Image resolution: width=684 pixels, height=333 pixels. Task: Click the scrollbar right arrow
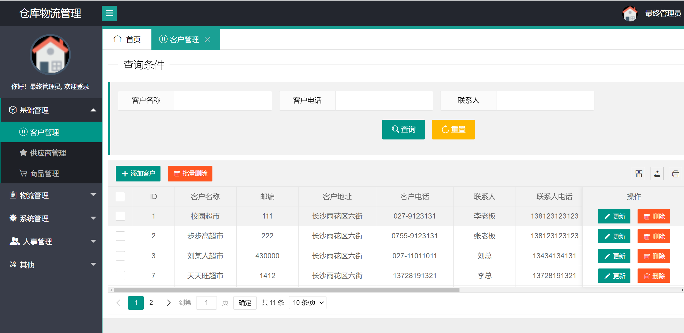682,290
